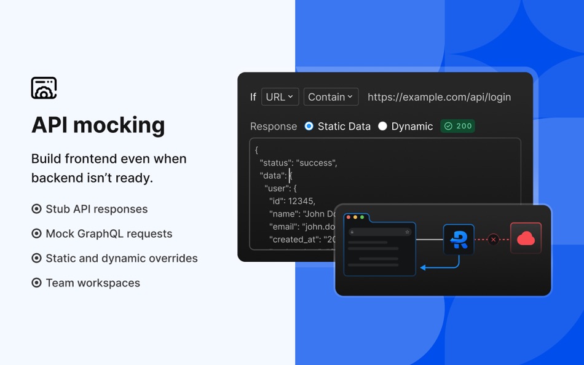Click the "name" line in JSON
The image size is (584, 365).
tap(302, 214)
